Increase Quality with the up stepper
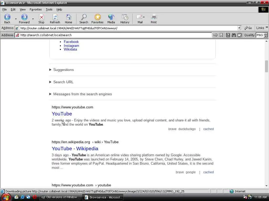Viewport: 269px width, 201px height. (266, 34)
